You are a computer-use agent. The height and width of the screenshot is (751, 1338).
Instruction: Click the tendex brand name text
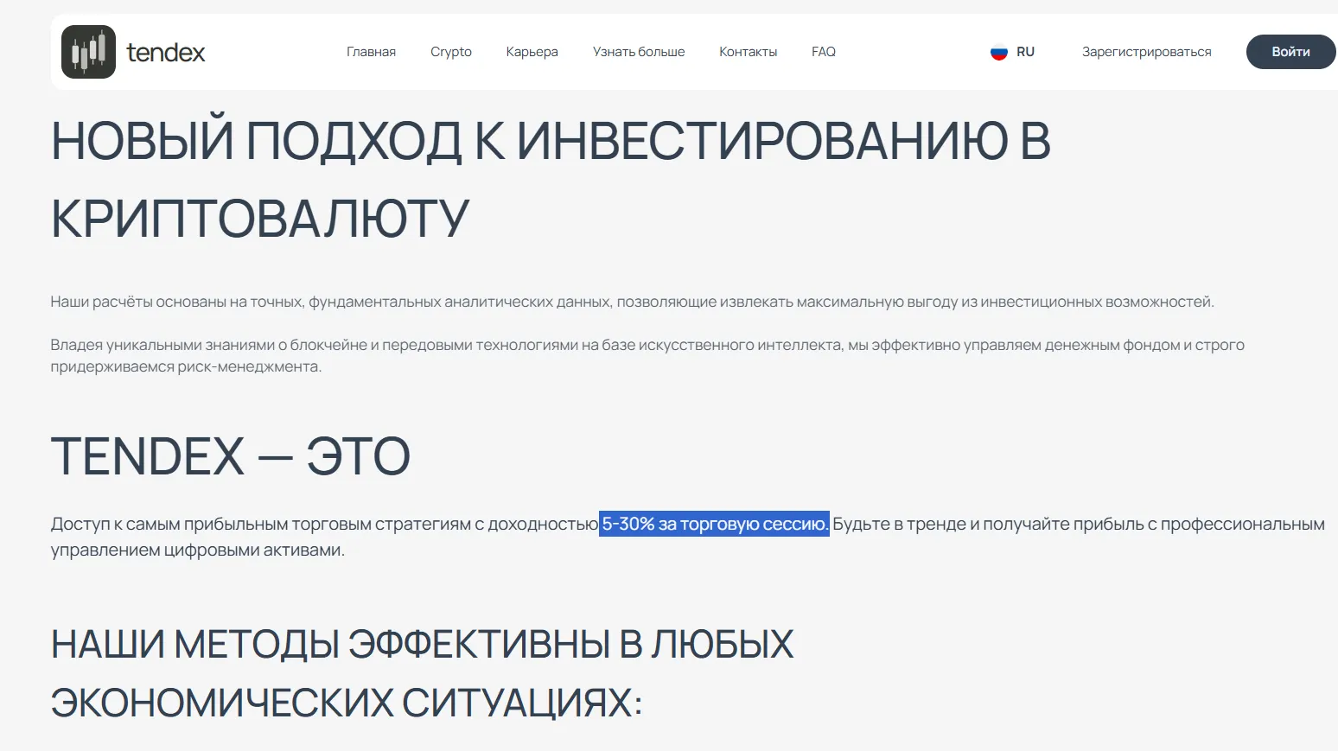click(x=165, y=53)
